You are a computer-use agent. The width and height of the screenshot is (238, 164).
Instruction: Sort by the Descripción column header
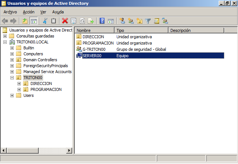(196, 30)
